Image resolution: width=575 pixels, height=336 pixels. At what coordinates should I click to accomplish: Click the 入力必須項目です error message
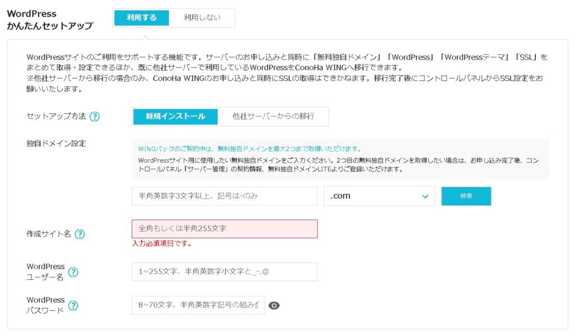pyautogui.click(x=162, y=244)
